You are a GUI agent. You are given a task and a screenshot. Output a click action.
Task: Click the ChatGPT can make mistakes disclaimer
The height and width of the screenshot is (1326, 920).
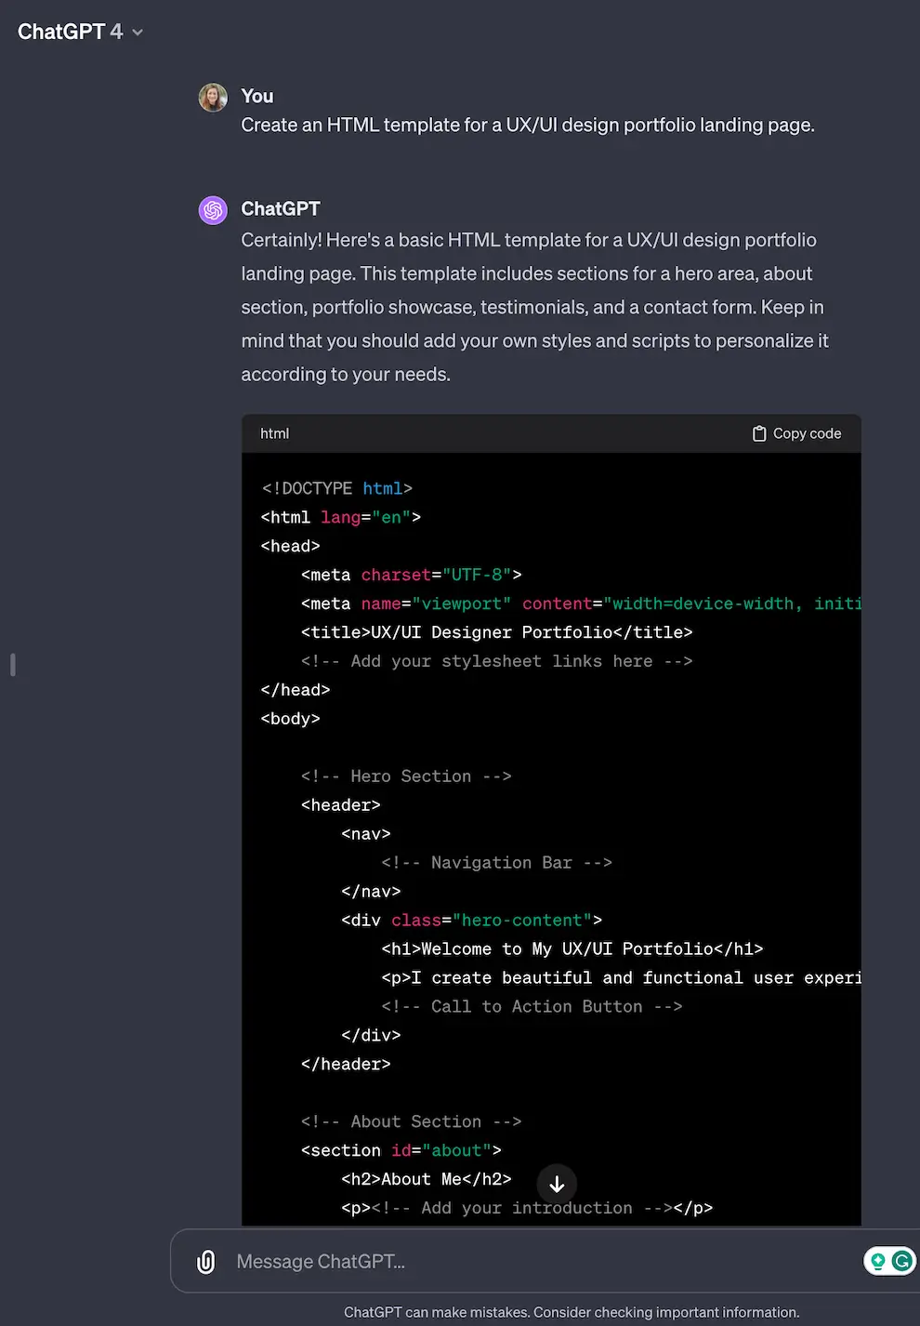[572, 1312]
